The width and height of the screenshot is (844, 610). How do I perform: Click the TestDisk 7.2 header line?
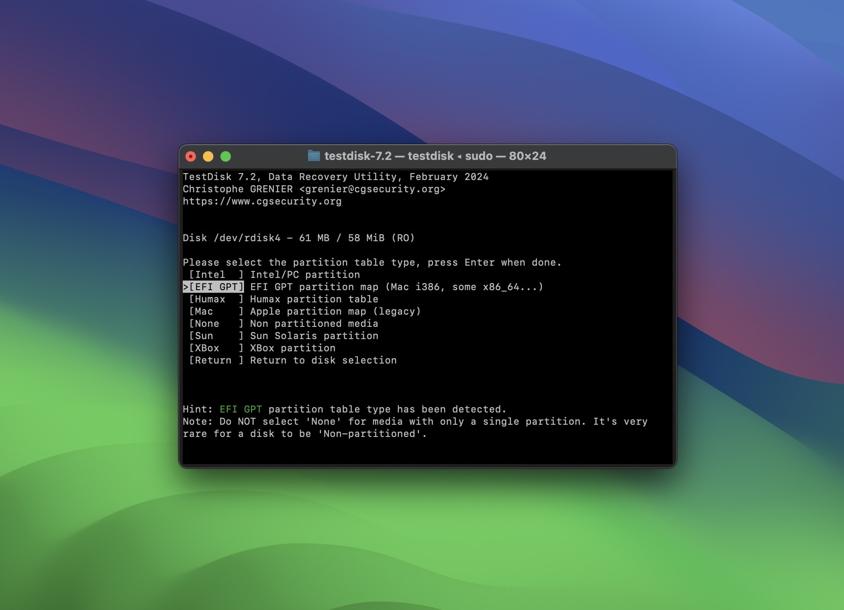[335, 177]
